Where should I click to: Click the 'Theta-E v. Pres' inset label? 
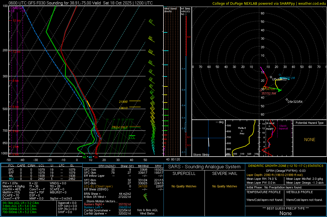click(242, 131)
